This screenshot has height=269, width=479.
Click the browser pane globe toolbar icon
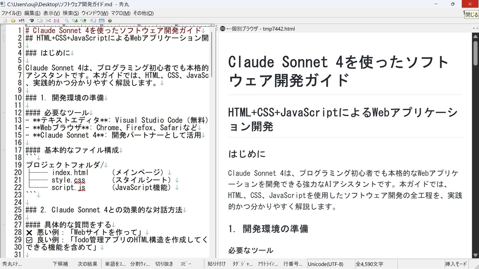[x=110, y=20]
